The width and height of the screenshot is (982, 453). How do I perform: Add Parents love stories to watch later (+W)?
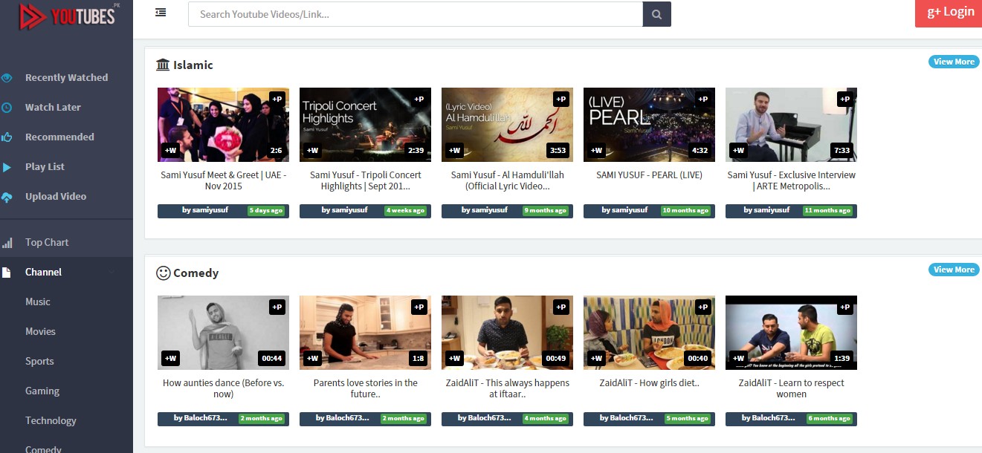[312, 359]
